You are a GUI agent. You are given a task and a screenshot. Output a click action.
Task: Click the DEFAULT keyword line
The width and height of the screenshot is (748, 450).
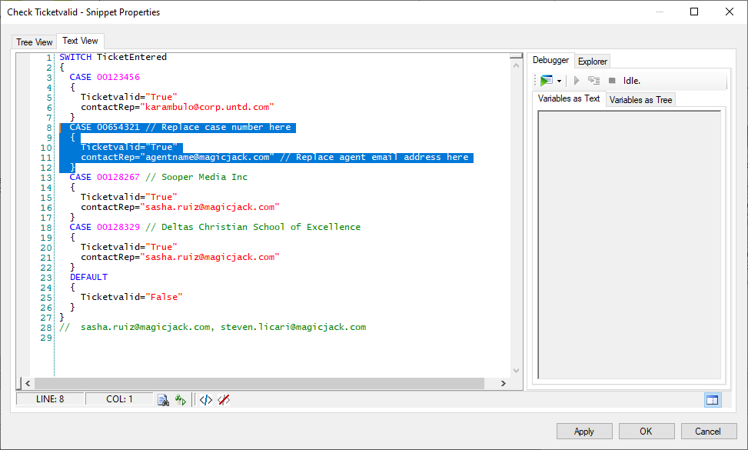88,277
